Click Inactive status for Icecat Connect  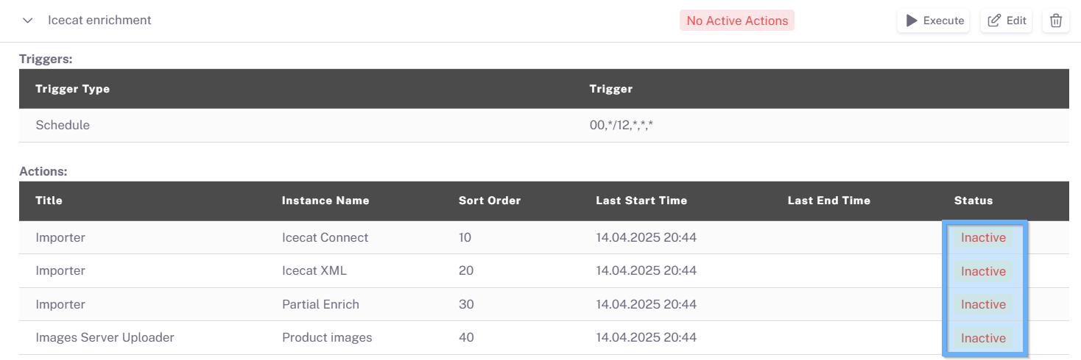983,237
